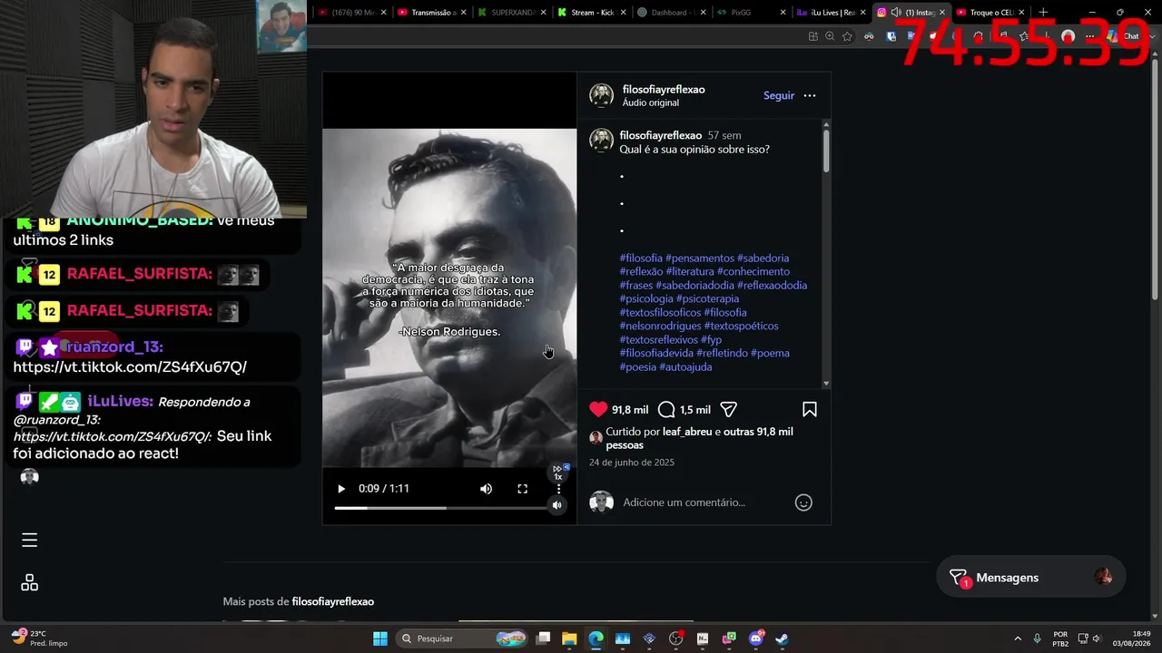View the 'outras 91,8 mil pessoas' likes list
Image resolution: width=1162 pixels, height=653 pixels.
click(699, 439)
